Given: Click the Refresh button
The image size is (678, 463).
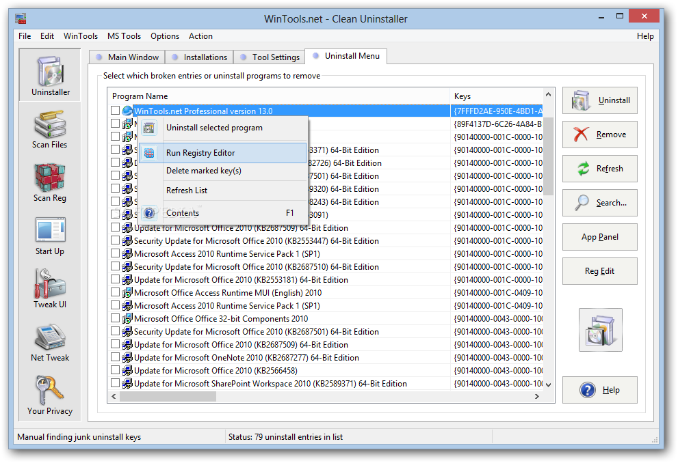Looking at the screenshot, I should pyautogui.click(x=600, y=169).
